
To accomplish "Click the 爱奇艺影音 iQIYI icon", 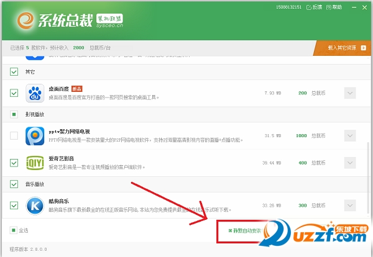I will [35, 163].
